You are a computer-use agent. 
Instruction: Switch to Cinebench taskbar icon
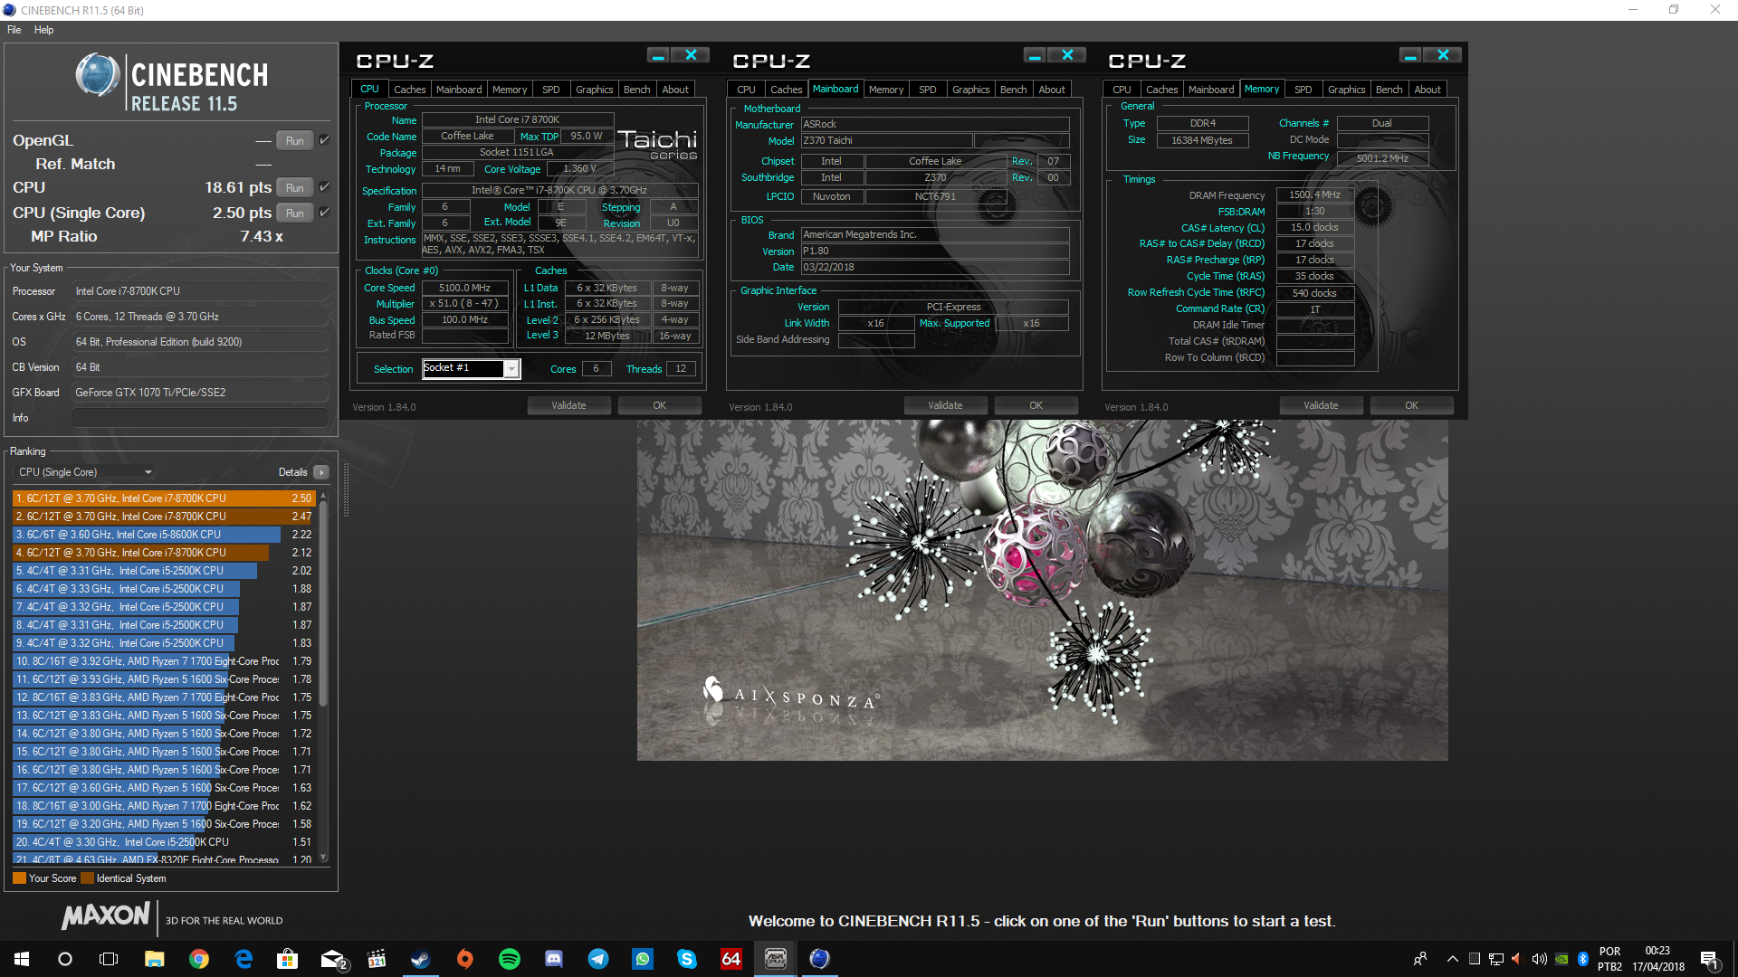819,959
